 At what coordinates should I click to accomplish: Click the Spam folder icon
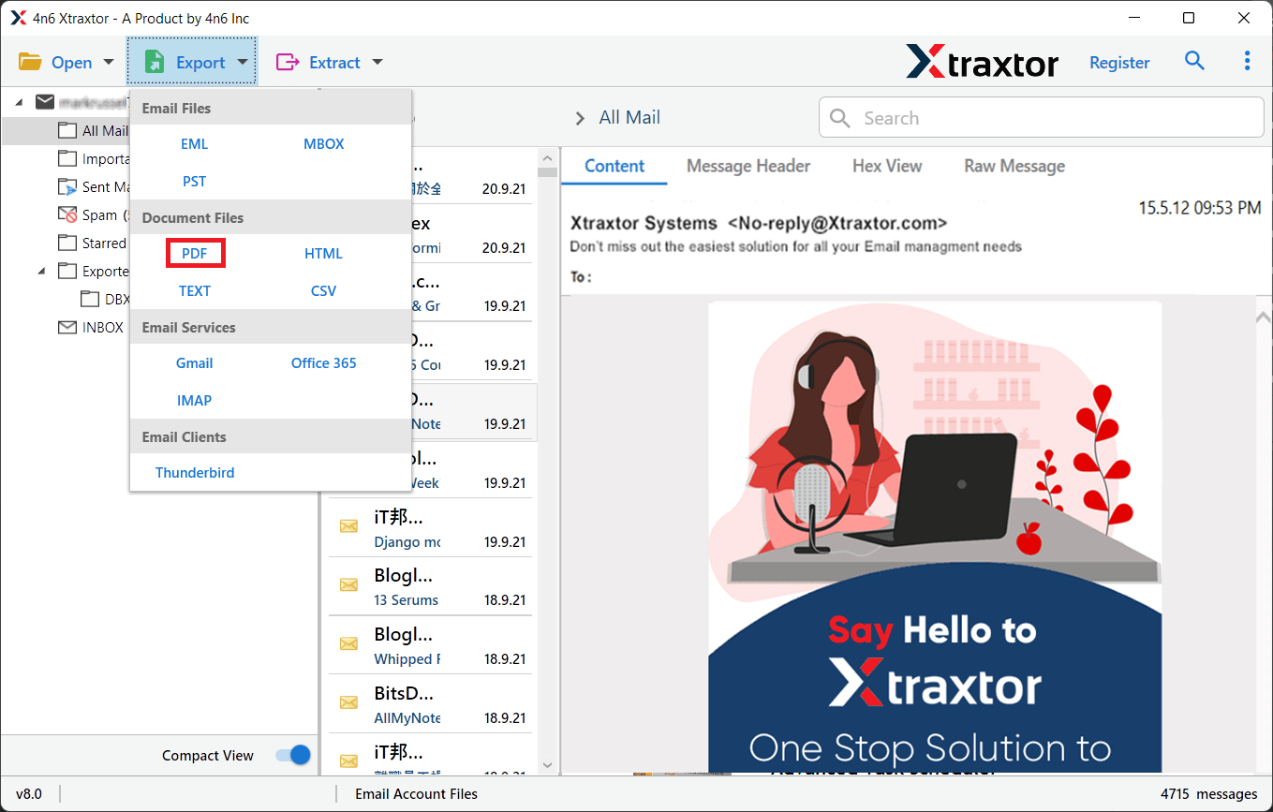click(x=67, y=214)
